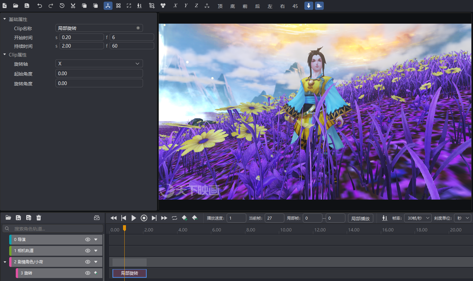The image size is (473, 281).
Task: Open the 帧率 dropdown 30帧/秒
Action: click(418, 218)
